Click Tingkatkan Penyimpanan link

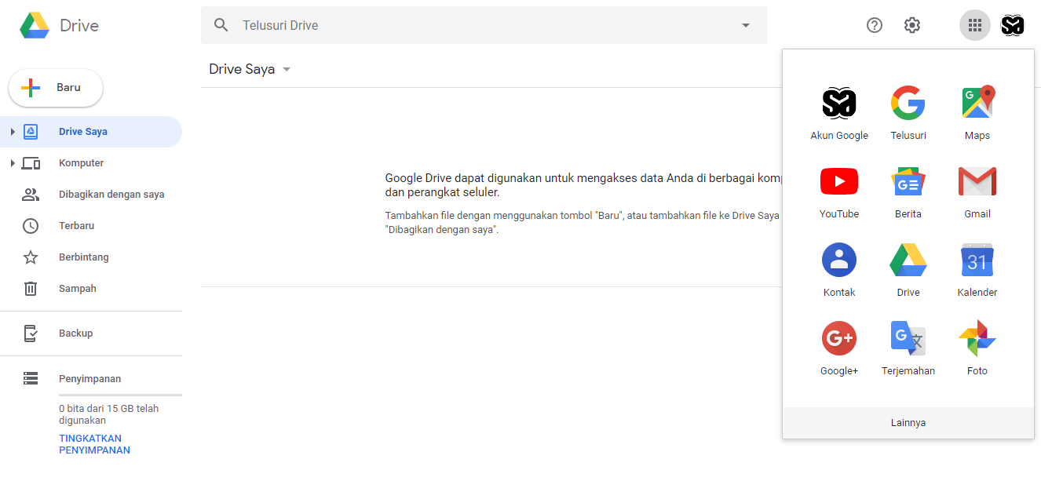pyautogui.click(x=94, y=444)
